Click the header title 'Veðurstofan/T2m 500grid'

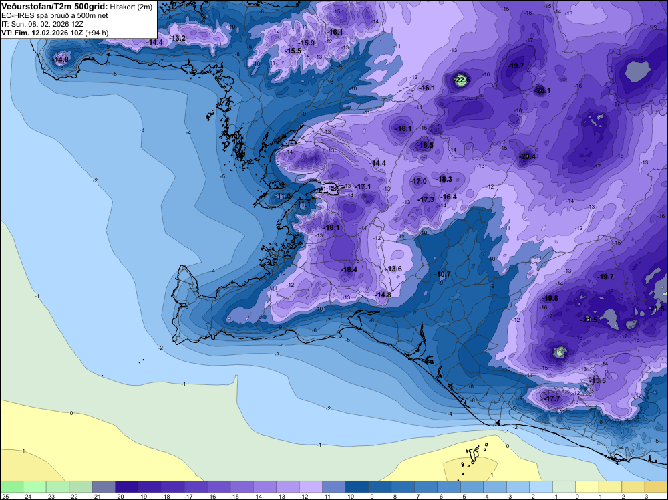click(x=55, y=7)
